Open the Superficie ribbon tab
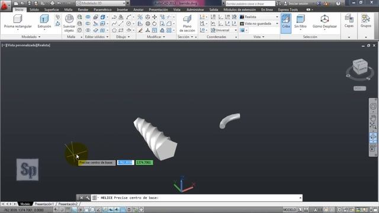 coord(52,9)
